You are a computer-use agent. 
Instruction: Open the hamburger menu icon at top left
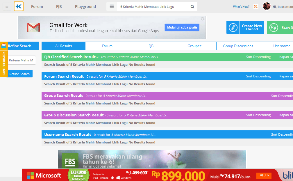(7, 7)
